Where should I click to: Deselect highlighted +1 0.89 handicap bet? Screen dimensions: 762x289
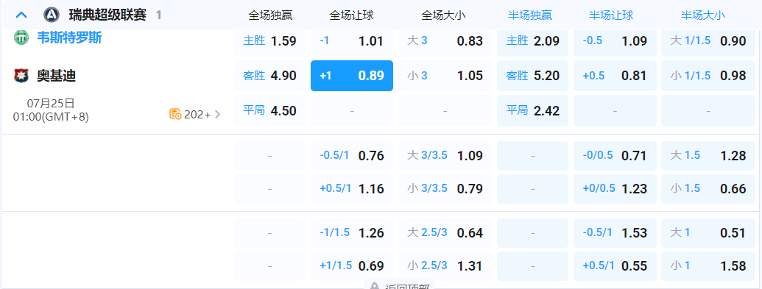(x=352, y=76)
